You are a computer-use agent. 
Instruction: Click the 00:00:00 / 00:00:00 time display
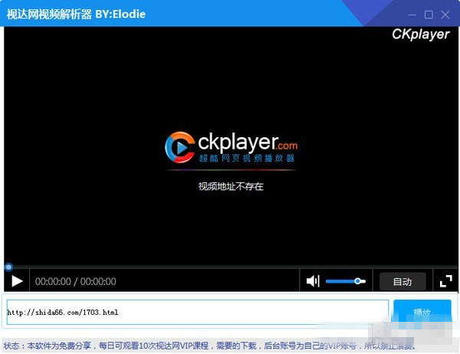tap(75, 281)
